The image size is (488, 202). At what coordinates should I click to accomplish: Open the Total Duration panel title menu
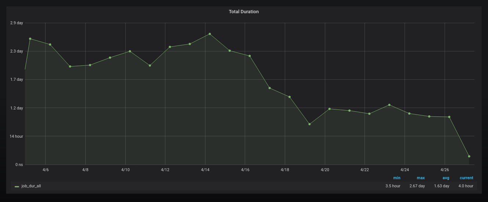(x=244, y=12)
